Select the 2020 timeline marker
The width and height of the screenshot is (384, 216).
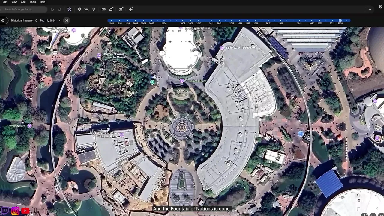(312, 21)
